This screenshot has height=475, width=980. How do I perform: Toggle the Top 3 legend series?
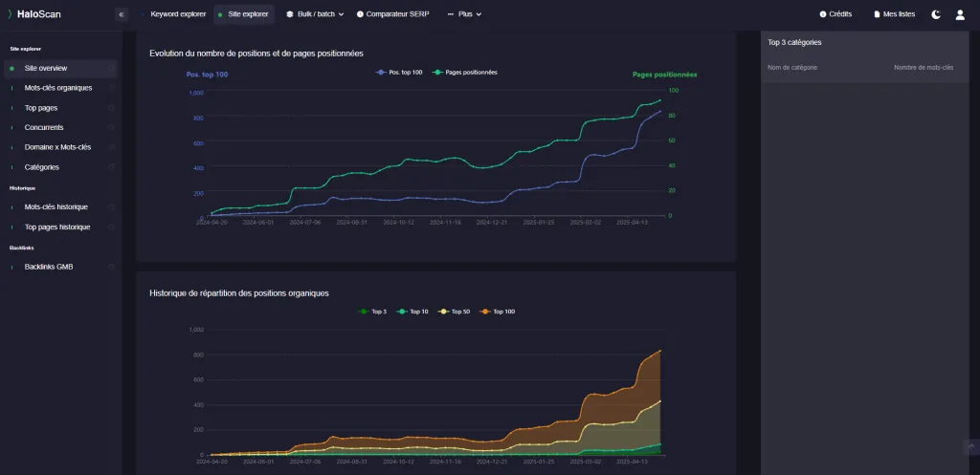372,312
